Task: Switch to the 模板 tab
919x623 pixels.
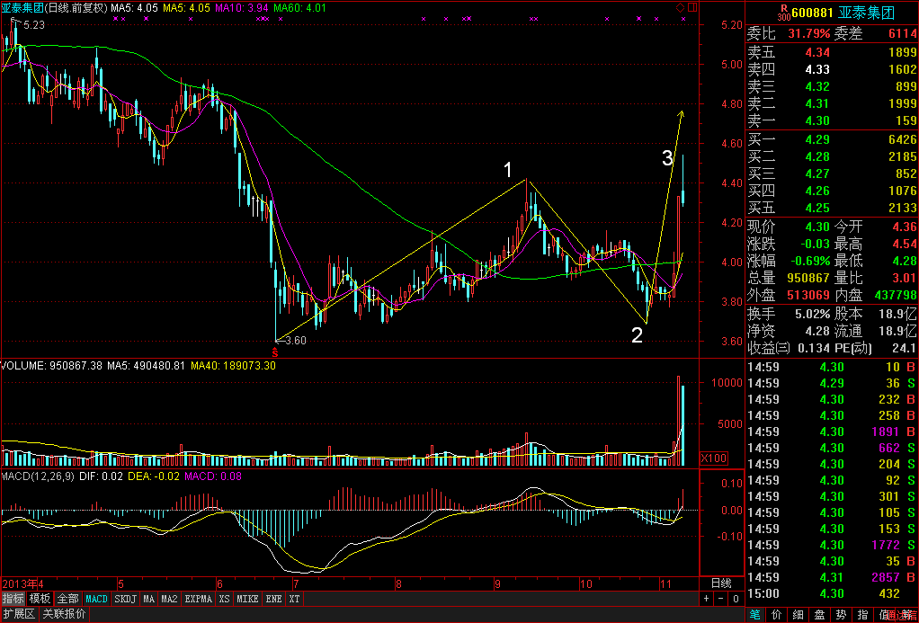Action: (x=40, y=599)
